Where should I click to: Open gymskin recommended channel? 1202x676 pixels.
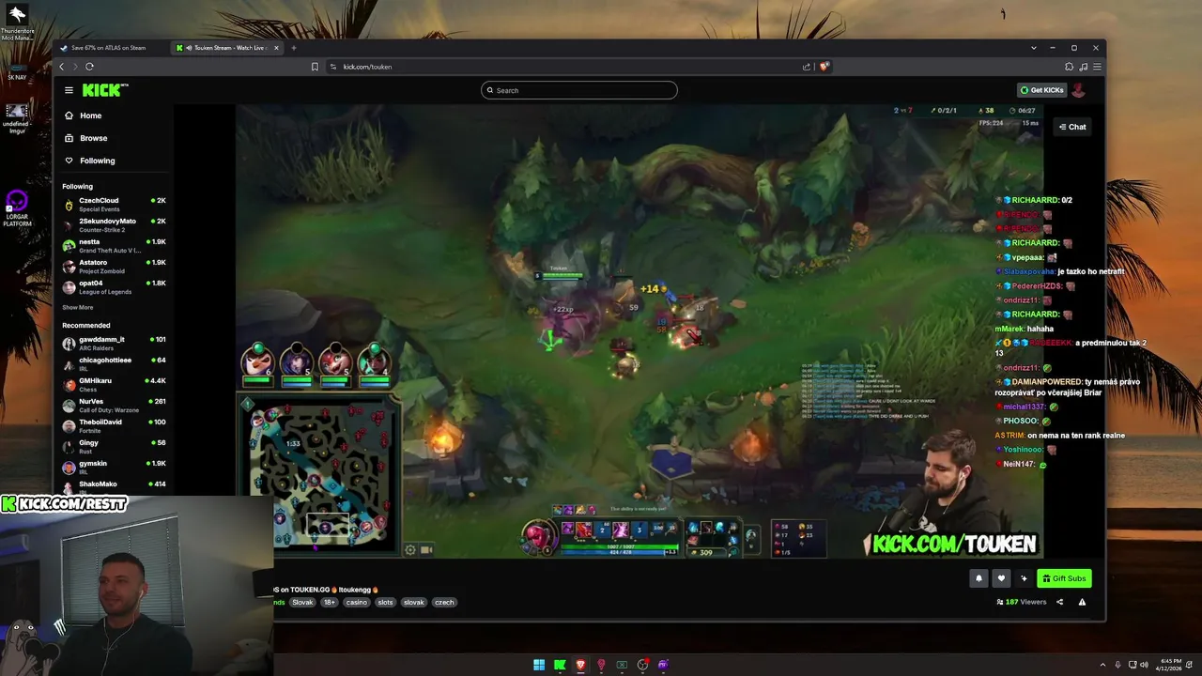coord(114,467)
